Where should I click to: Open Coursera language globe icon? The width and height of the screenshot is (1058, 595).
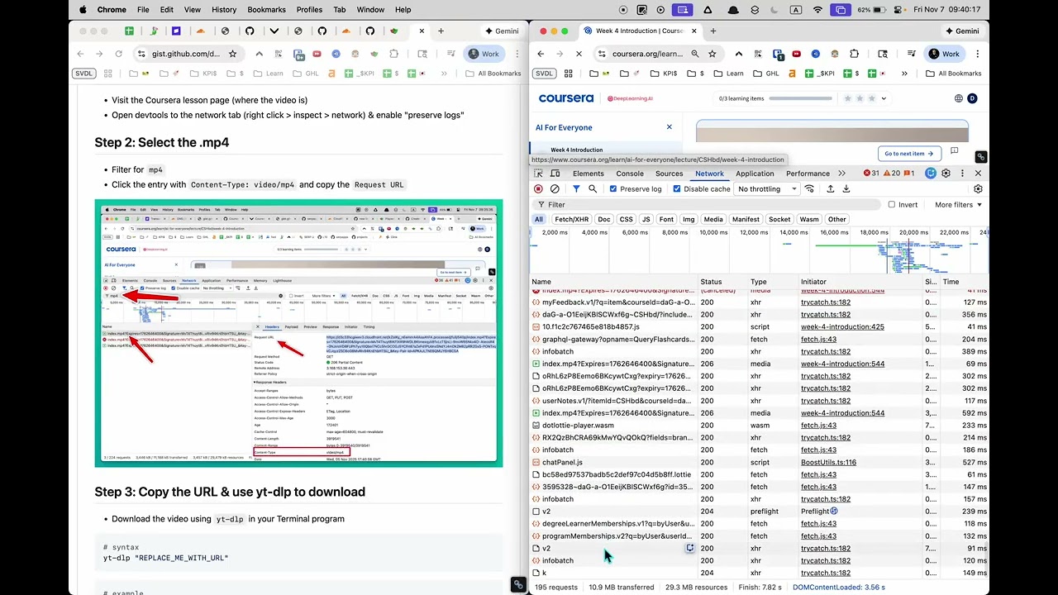click(959, 98)
